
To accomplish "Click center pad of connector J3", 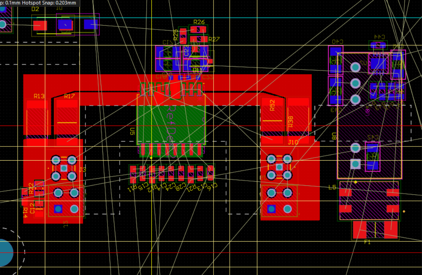I will 64,168.
